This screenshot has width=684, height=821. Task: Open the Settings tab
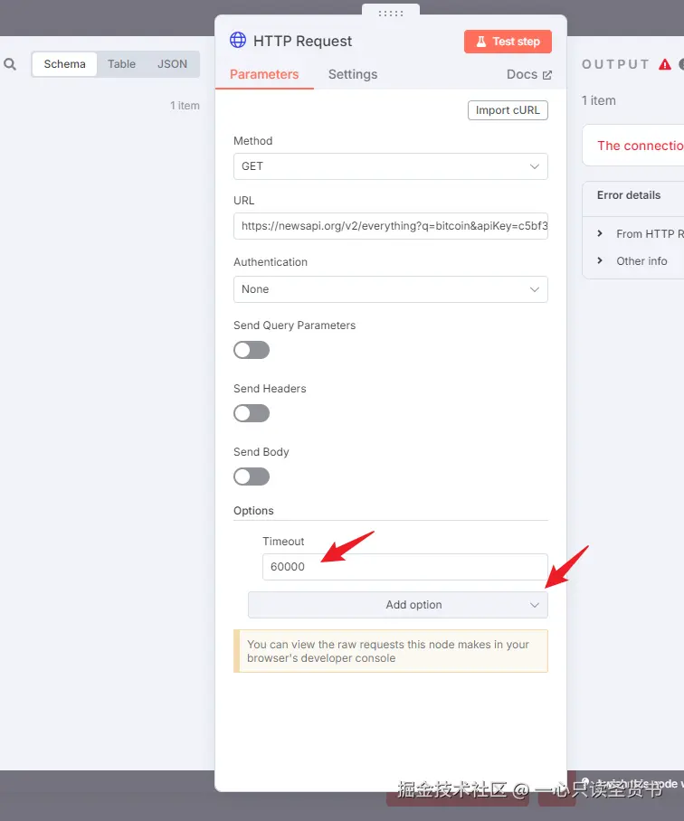[353, 74]
